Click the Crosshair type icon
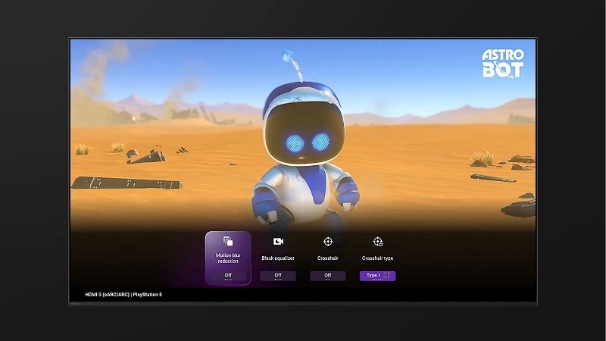 [x=378, y=242]
